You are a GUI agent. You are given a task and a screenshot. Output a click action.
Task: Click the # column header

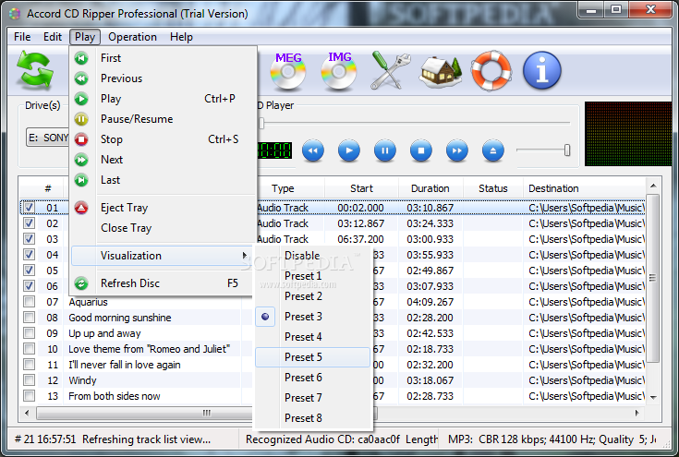[48, 188]
